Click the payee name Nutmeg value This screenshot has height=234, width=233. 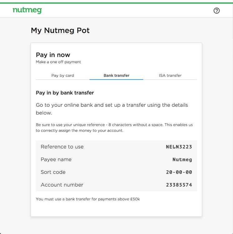(x=182, y=159)
